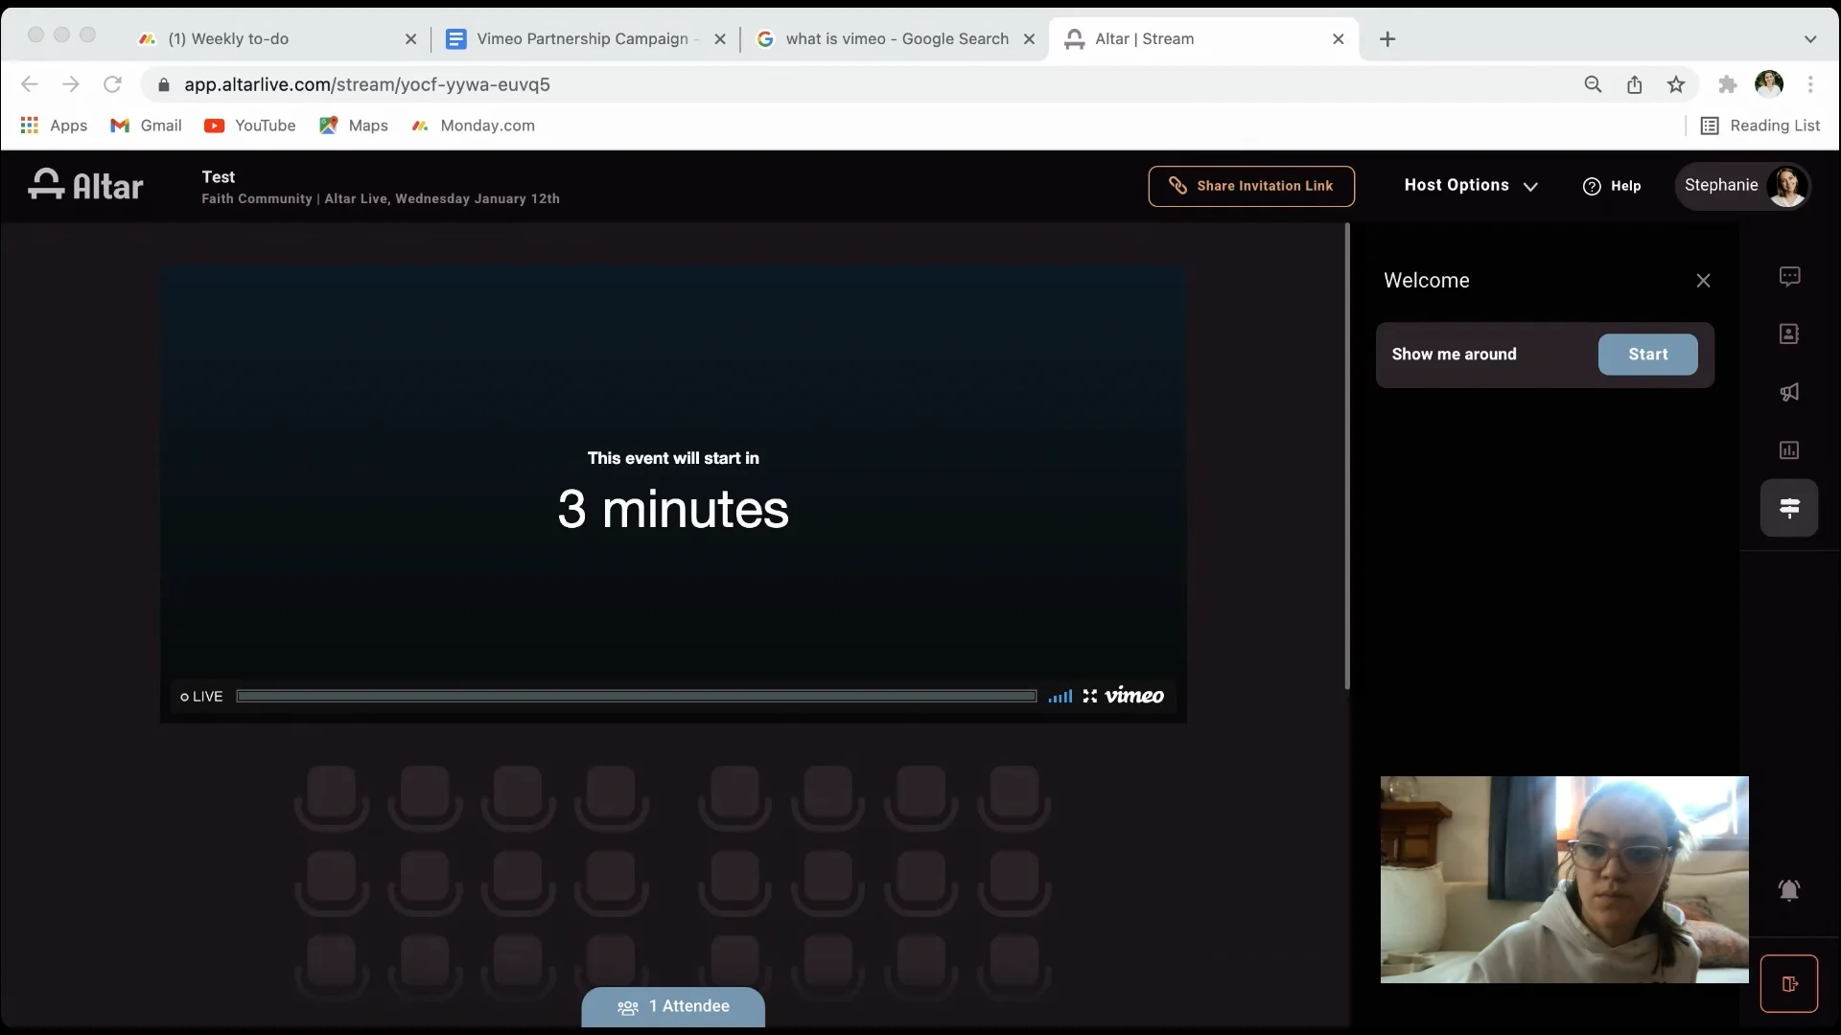Expand the tab search chevron
This screenshot has height=1035, width=1841.
coord(1810,39)
